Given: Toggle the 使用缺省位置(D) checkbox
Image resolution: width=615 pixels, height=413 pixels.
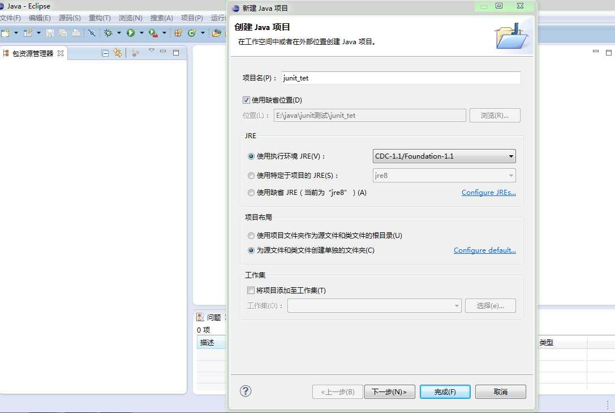Looking at the screenshot, I should pos(246,100).
